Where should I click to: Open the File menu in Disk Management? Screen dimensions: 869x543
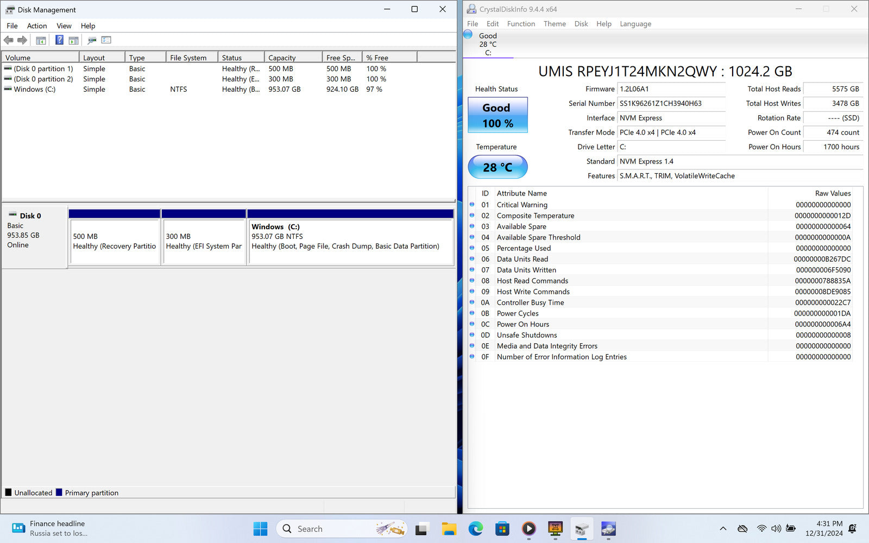12,26
